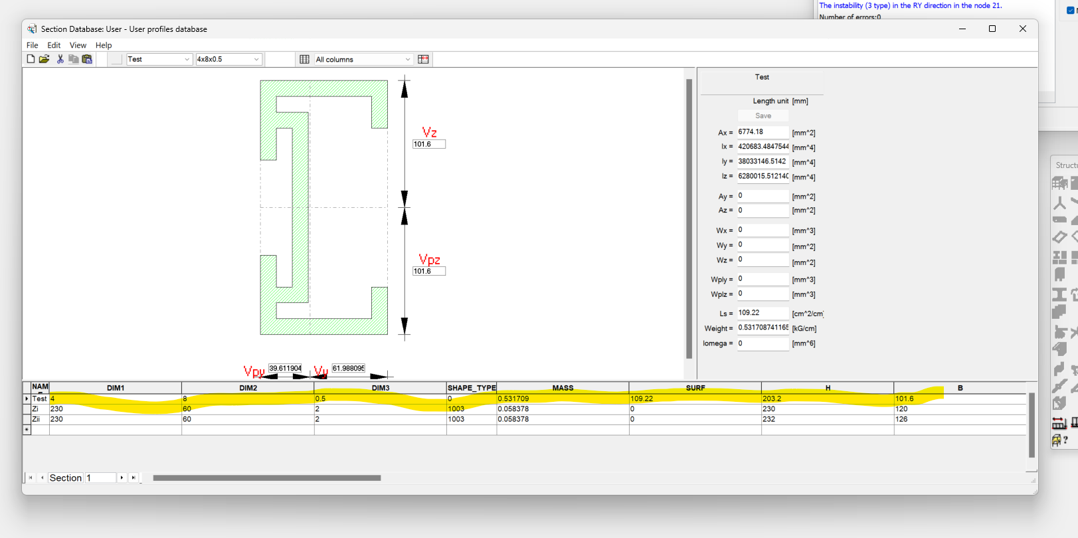Click the DIM1 column header

click(116, 388)
